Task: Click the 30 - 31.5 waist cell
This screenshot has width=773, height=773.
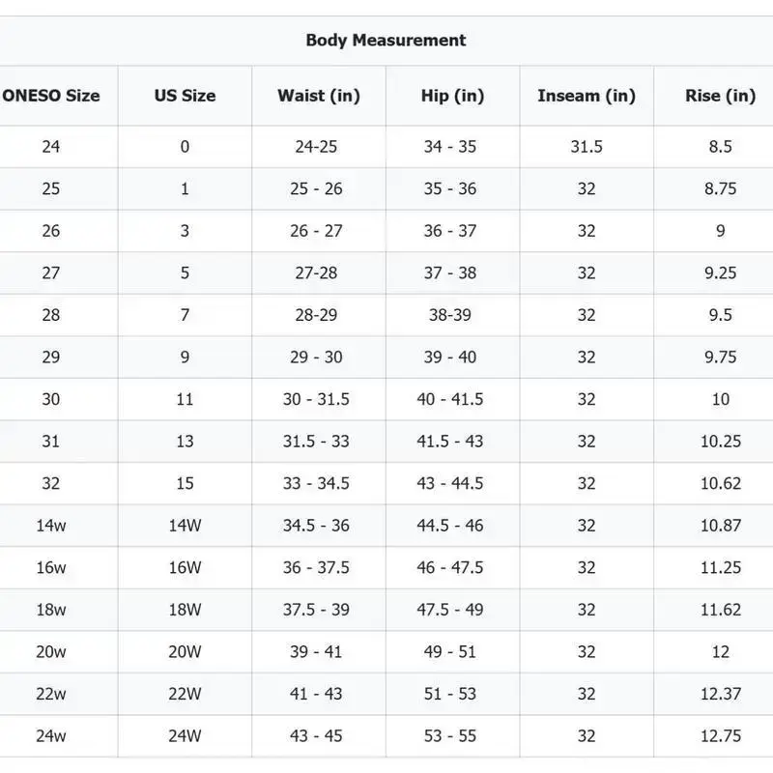Action: (x=317, y=399)
